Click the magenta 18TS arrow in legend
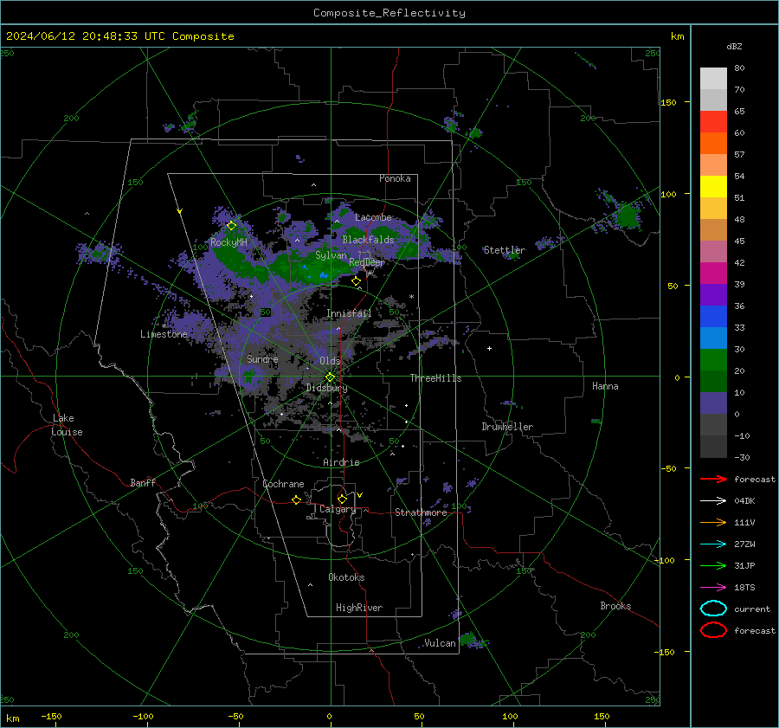779x728 pixels. tap(713, 588)
